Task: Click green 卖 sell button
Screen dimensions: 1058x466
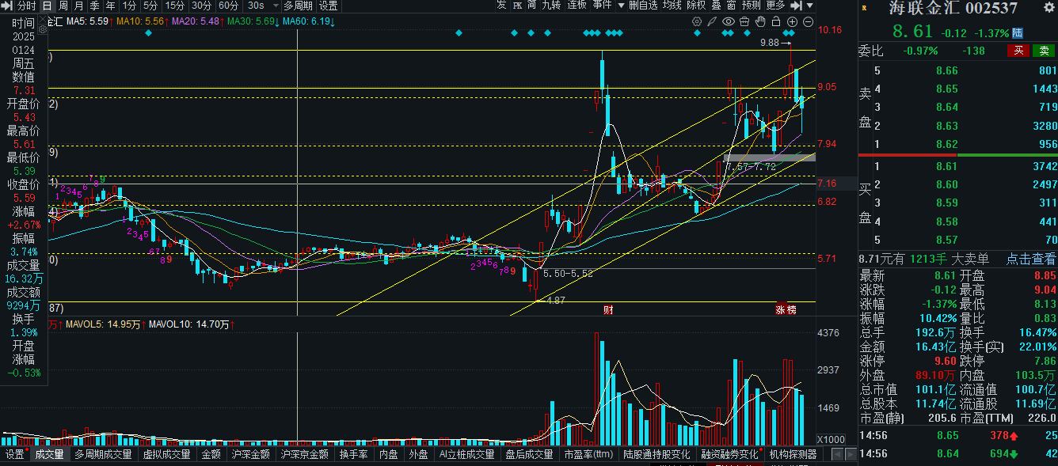Action: point(1044,51)
